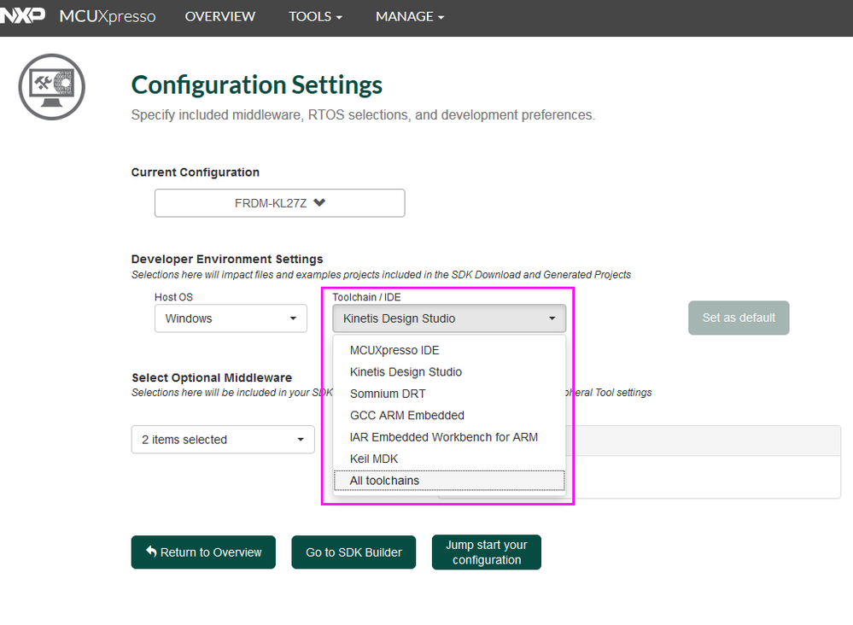Click the Configuration Settings monitor icon
Viewport: 853px width, 625px height.
(52, 87)
